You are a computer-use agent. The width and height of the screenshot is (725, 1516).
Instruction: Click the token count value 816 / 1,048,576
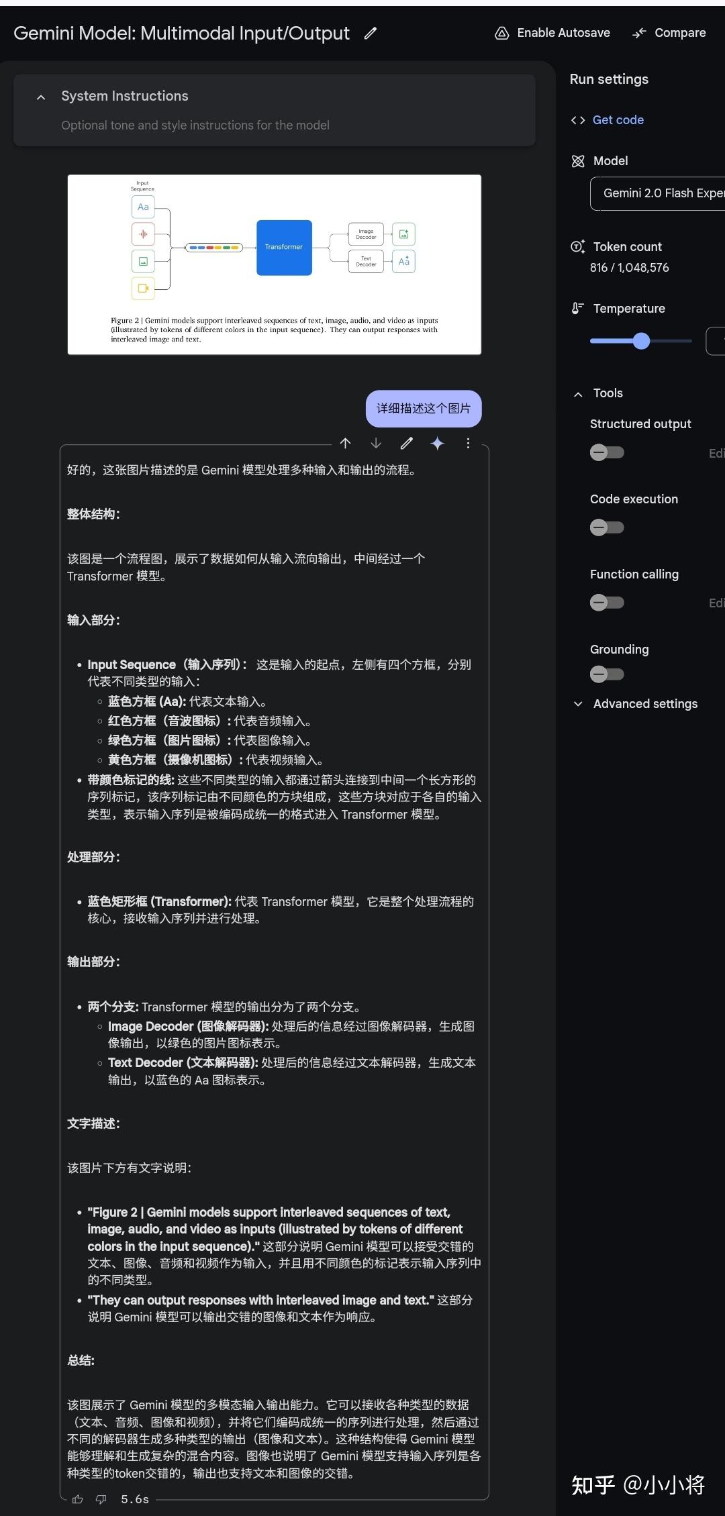pyautogui.click(x=630, y=268)
